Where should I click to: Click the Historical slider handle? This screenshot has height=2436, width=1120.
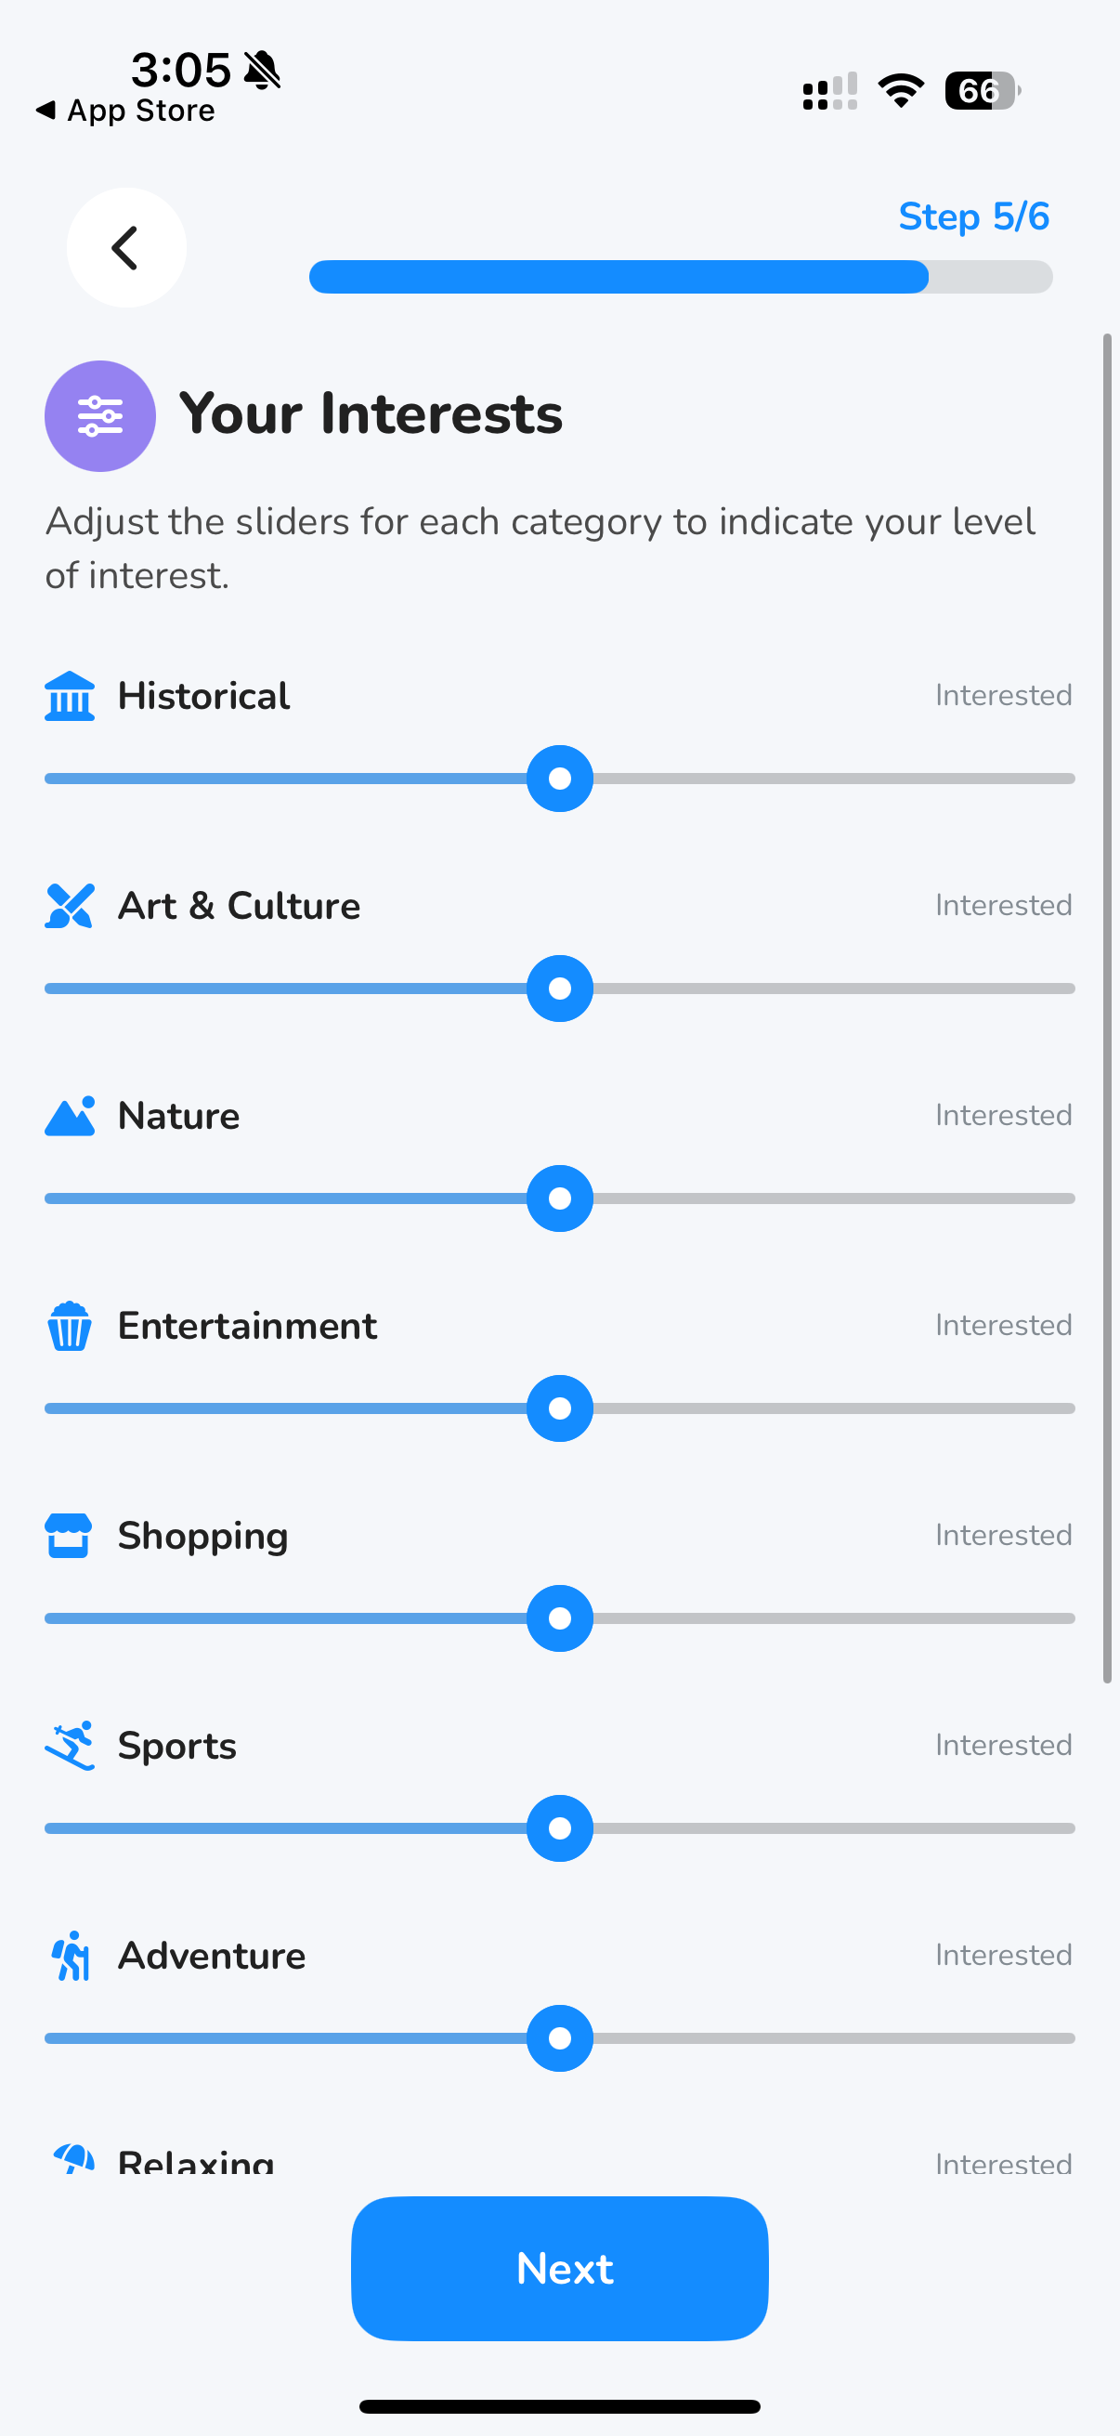coord(559,779)
